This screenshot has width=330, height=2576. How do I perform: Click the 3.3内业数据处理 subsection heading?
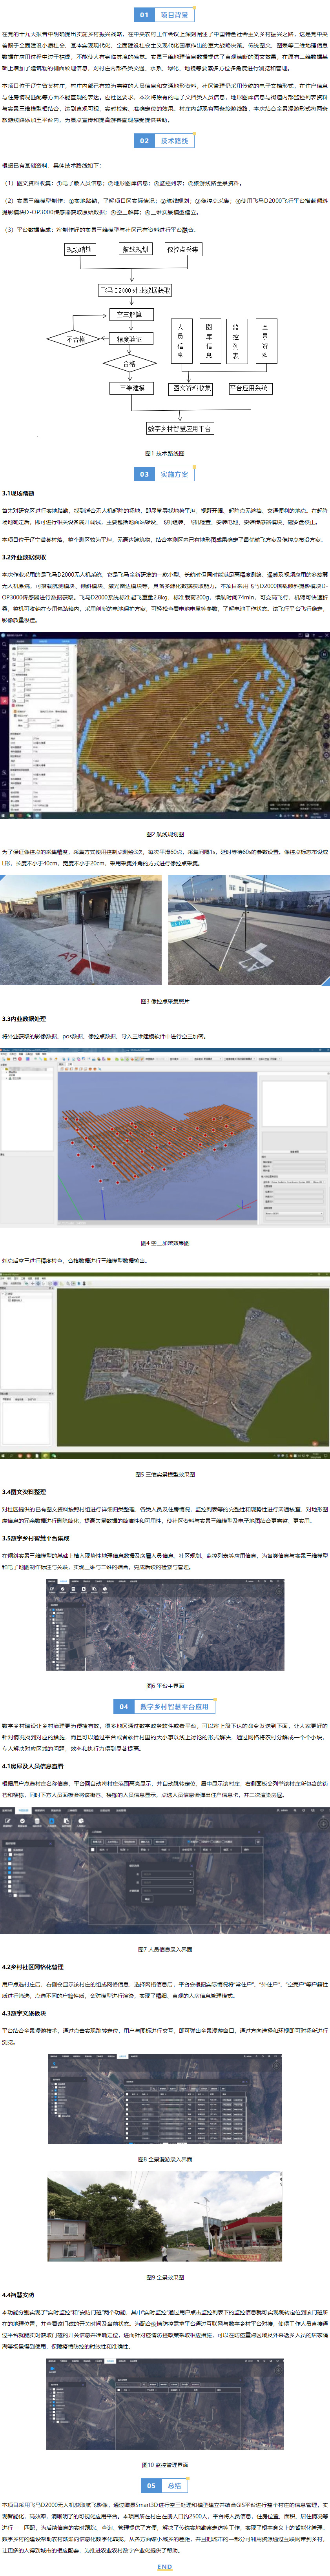[x=24, y=1019]
